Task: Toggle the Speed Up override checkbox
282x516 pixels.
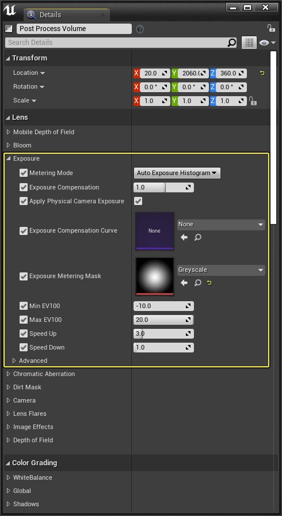Action: pyautogui.click(x=24, y=333)
